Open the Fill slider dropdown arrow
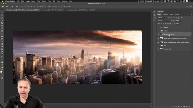193x108 pixels. pyautogui.click(x=181, y=24)
